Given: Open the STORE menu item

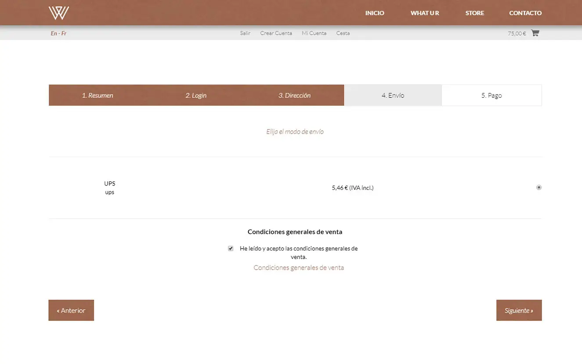Looking at the screenshot, I should click(474, 13).
